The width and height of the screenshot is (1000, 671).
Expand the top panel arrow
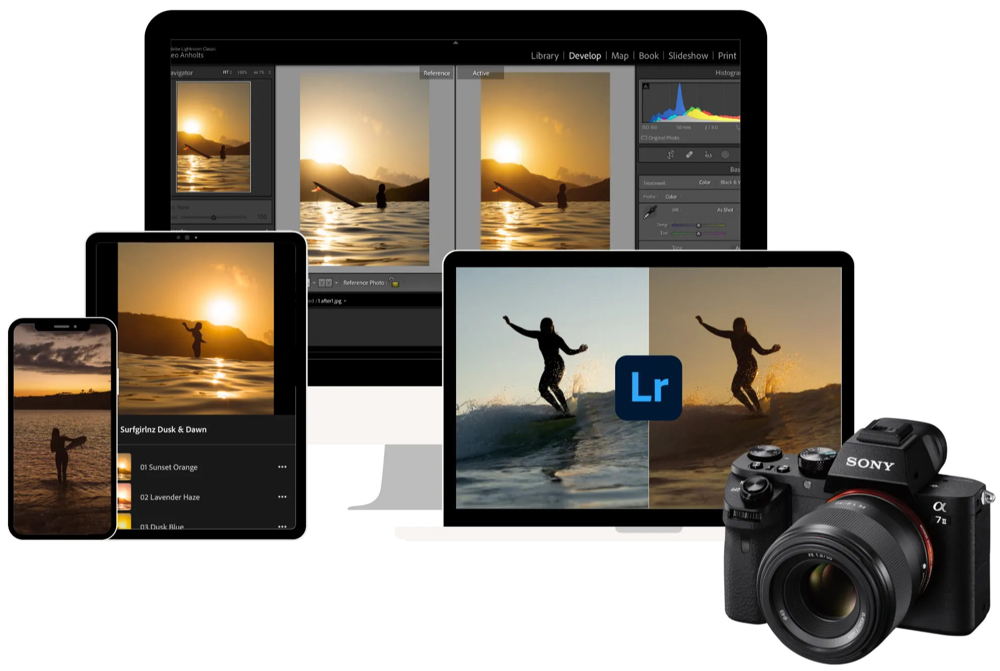point(456,43)
